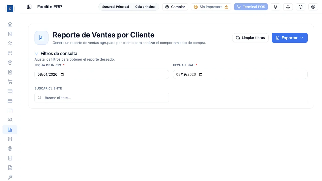322x181 pixels.
Task: Select the month 08 in Fecha de inicio
Action: point(40,74)
